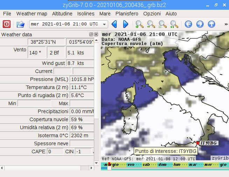This screenshot has height=177, width=229.
Task: Click the wind direction value 140 °
Action: click(x=36, y=52)
